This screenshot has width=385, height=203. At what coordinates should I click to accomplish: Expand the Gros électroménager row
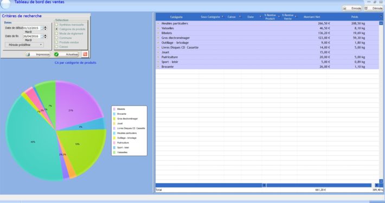[158, 38]
